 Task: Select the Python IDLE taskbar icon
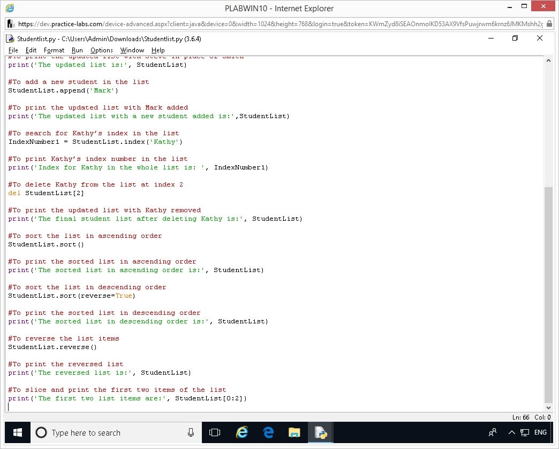coord(321,432)
